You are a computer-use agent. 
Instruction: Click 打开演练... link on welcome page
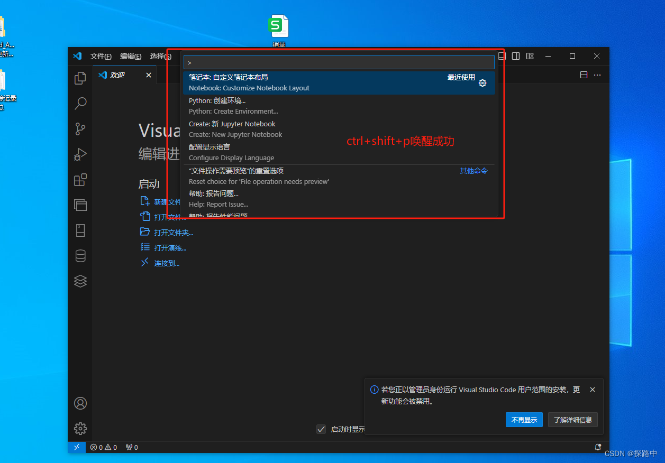pos(170,248)
